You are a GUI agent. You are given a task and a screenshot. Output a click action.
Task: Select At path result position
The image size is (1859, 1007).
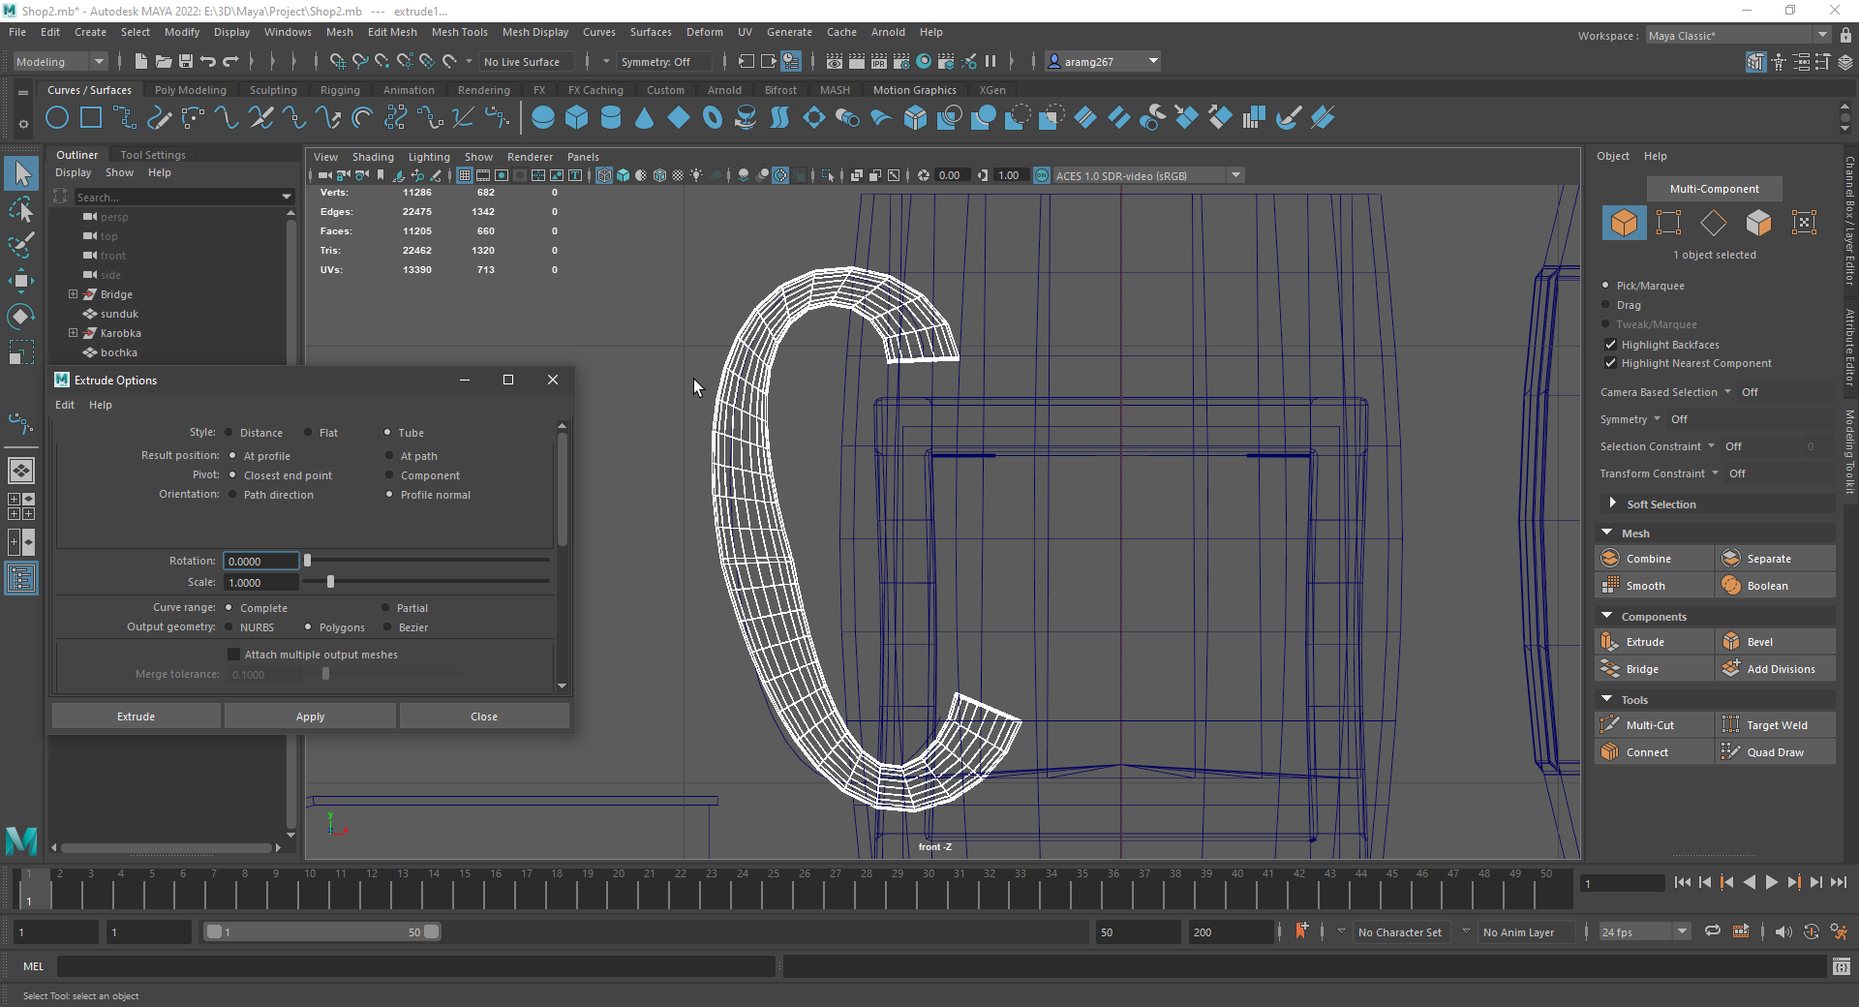(x=389, y=456)
